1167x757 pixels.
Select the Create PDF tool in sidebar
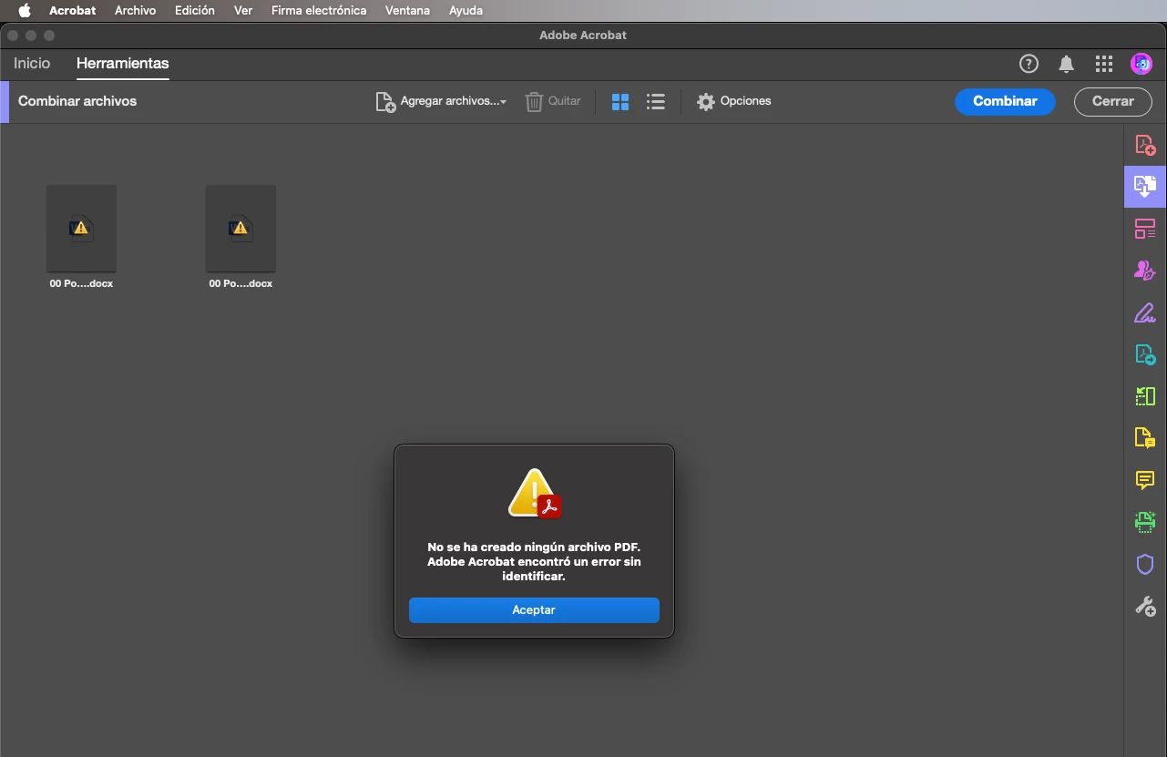coord(1145,145)
